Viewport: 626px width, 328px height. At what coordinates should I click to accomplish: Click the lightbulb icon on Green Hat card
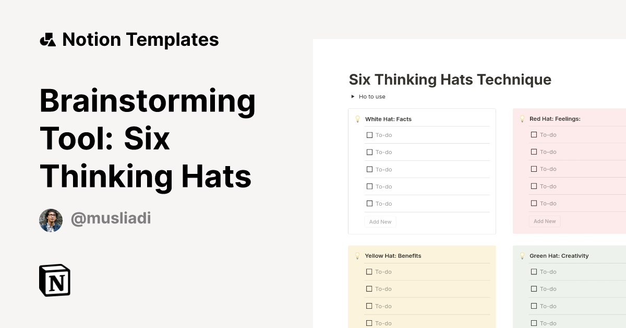pos(522,256)
